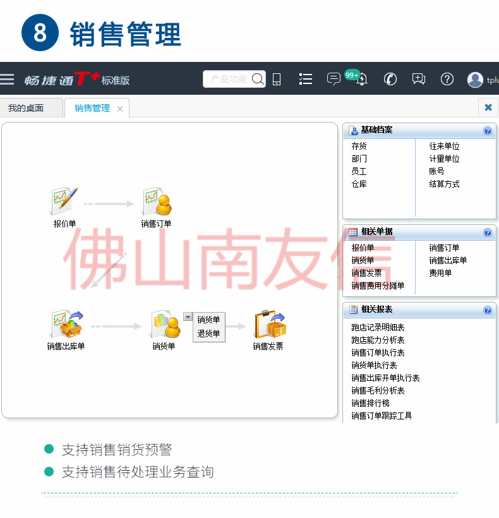499x518 pixels.
Task: Open 往来单位 link
Action: pyautogui.click(x=444, y=146)
